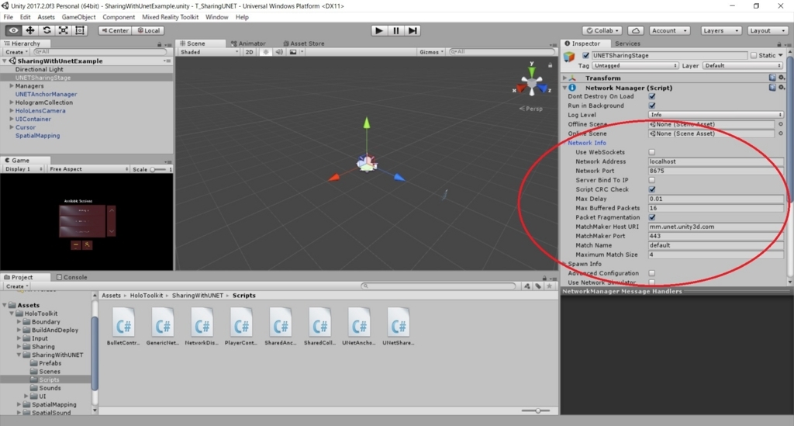Toggle Center pivot button
Screen dimensions: 794x426
(x=115, y=30)
